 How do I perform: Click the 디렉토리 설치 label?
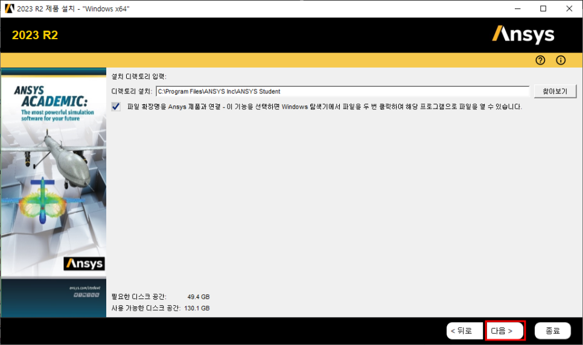[132, 92]
